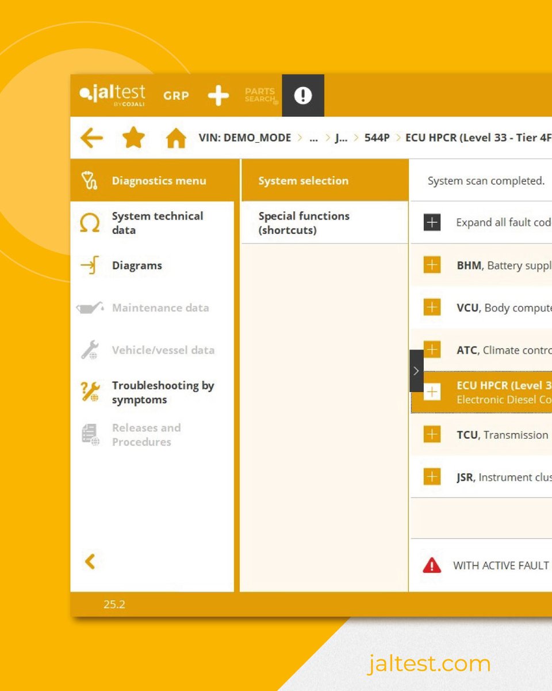552x691 pixels.
Task: Click 'System scan completed.' text
Action: [x=486, y=181]
